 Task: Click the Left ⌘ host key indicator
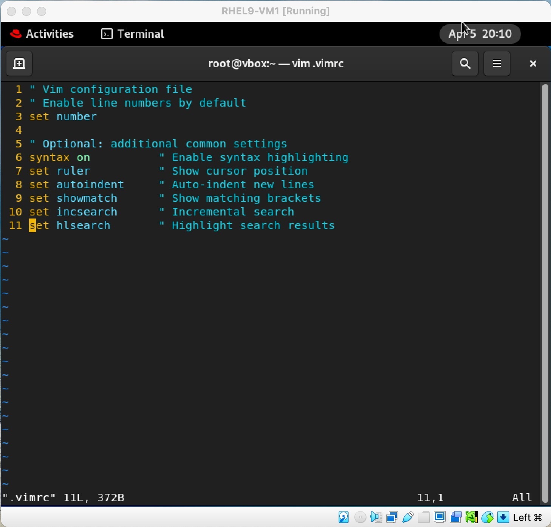tap(528, 517)
